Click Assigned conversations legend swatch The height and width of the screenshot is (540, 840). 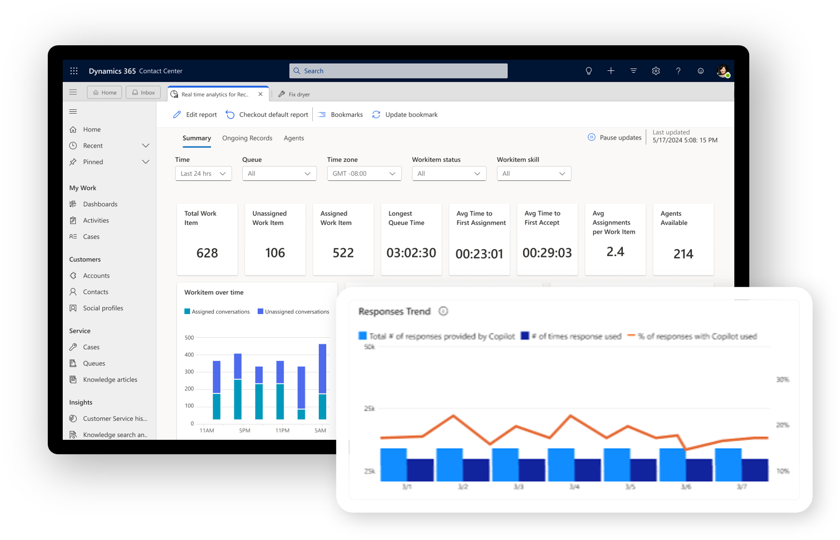point(187,312)
